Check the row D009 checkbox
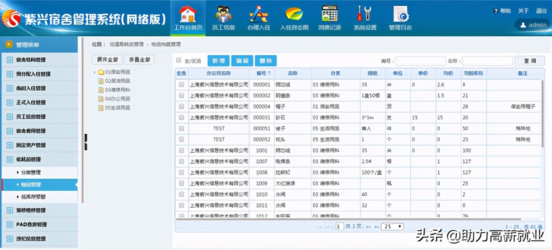 point(181,183)
